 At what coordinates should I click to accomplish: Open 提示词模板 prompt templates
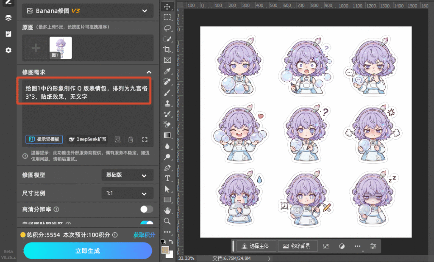pos(44,139)
